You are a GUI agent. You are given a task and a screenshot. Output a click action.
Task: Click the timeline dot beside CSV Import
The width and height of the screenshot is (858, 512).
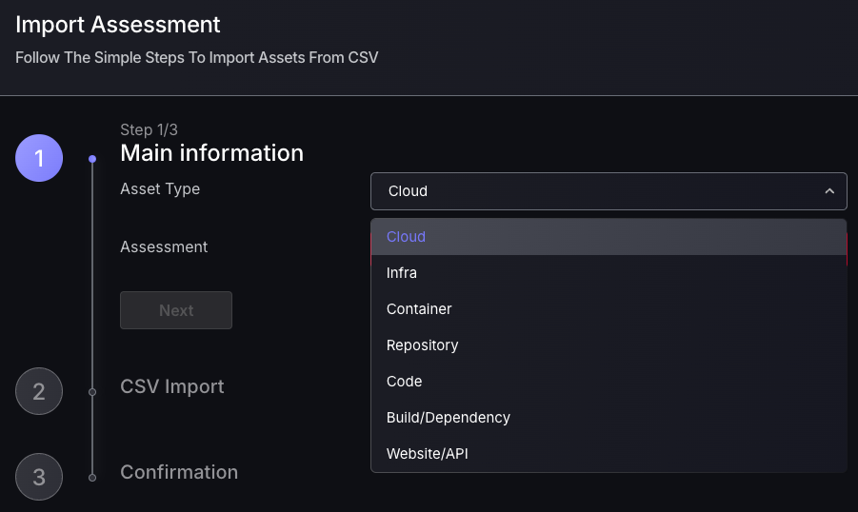[92, 391]
